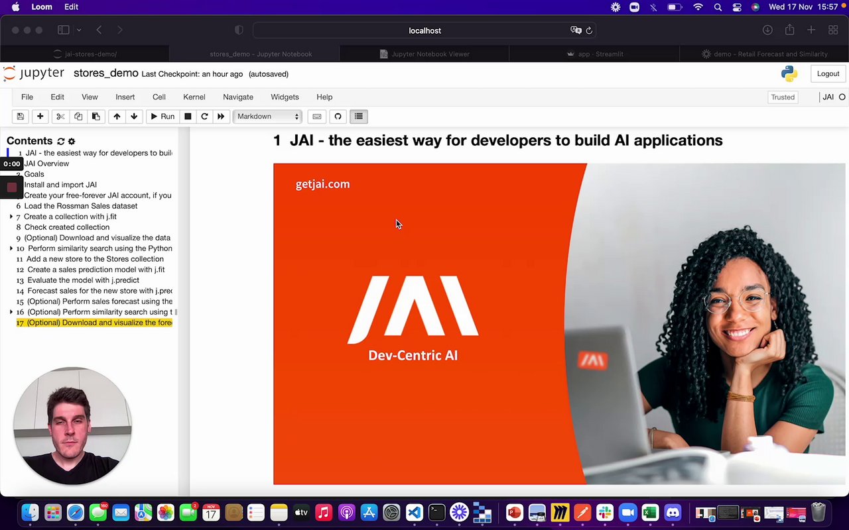Reload the page in Safari address bar

pos(589,30)
